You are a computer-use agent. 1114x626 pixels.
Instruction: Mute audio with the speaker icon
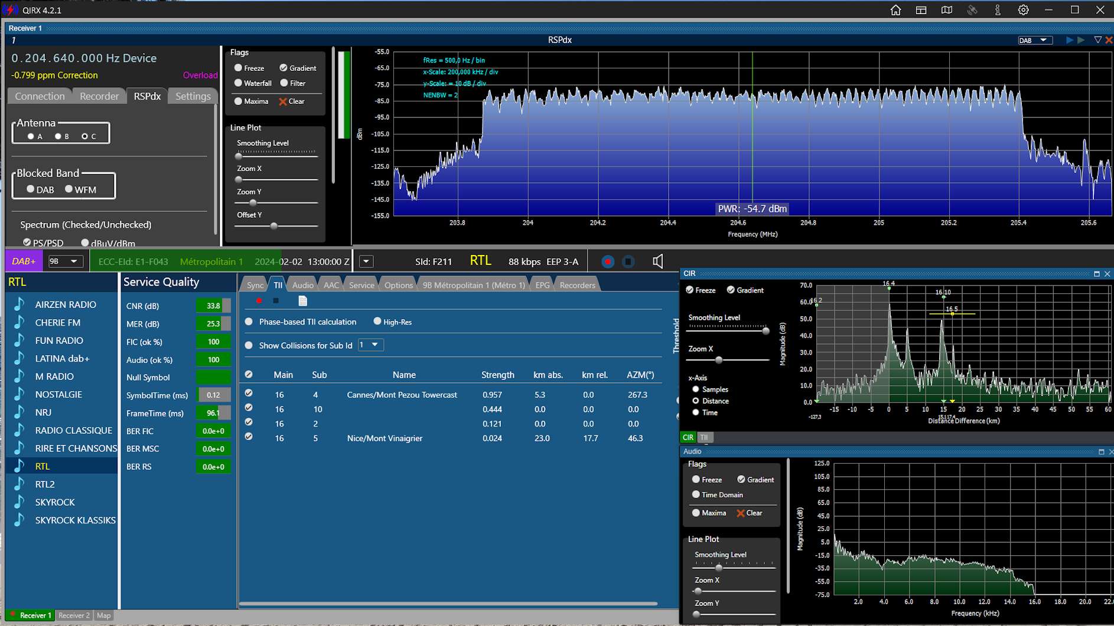(x=657, y=261)
